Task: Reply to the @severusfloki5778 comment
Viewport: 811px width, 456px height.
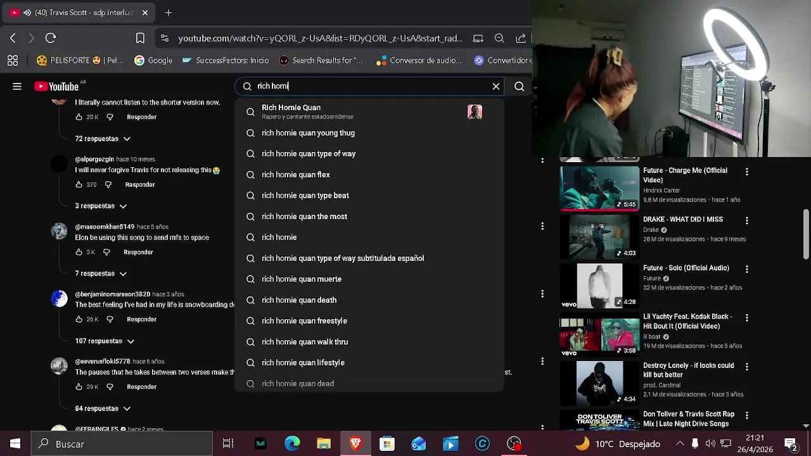Action: coord(141,387)
